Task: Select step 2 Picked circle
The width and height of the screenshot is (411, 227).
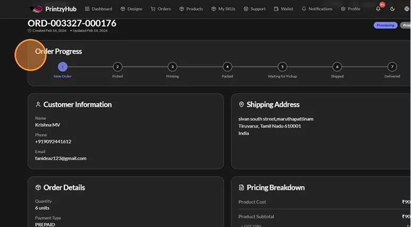Action: pos(118,67)
